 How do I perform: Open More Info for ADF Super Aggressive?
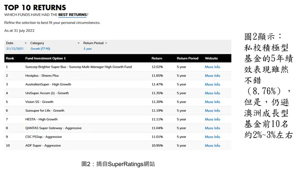(213, 146)
